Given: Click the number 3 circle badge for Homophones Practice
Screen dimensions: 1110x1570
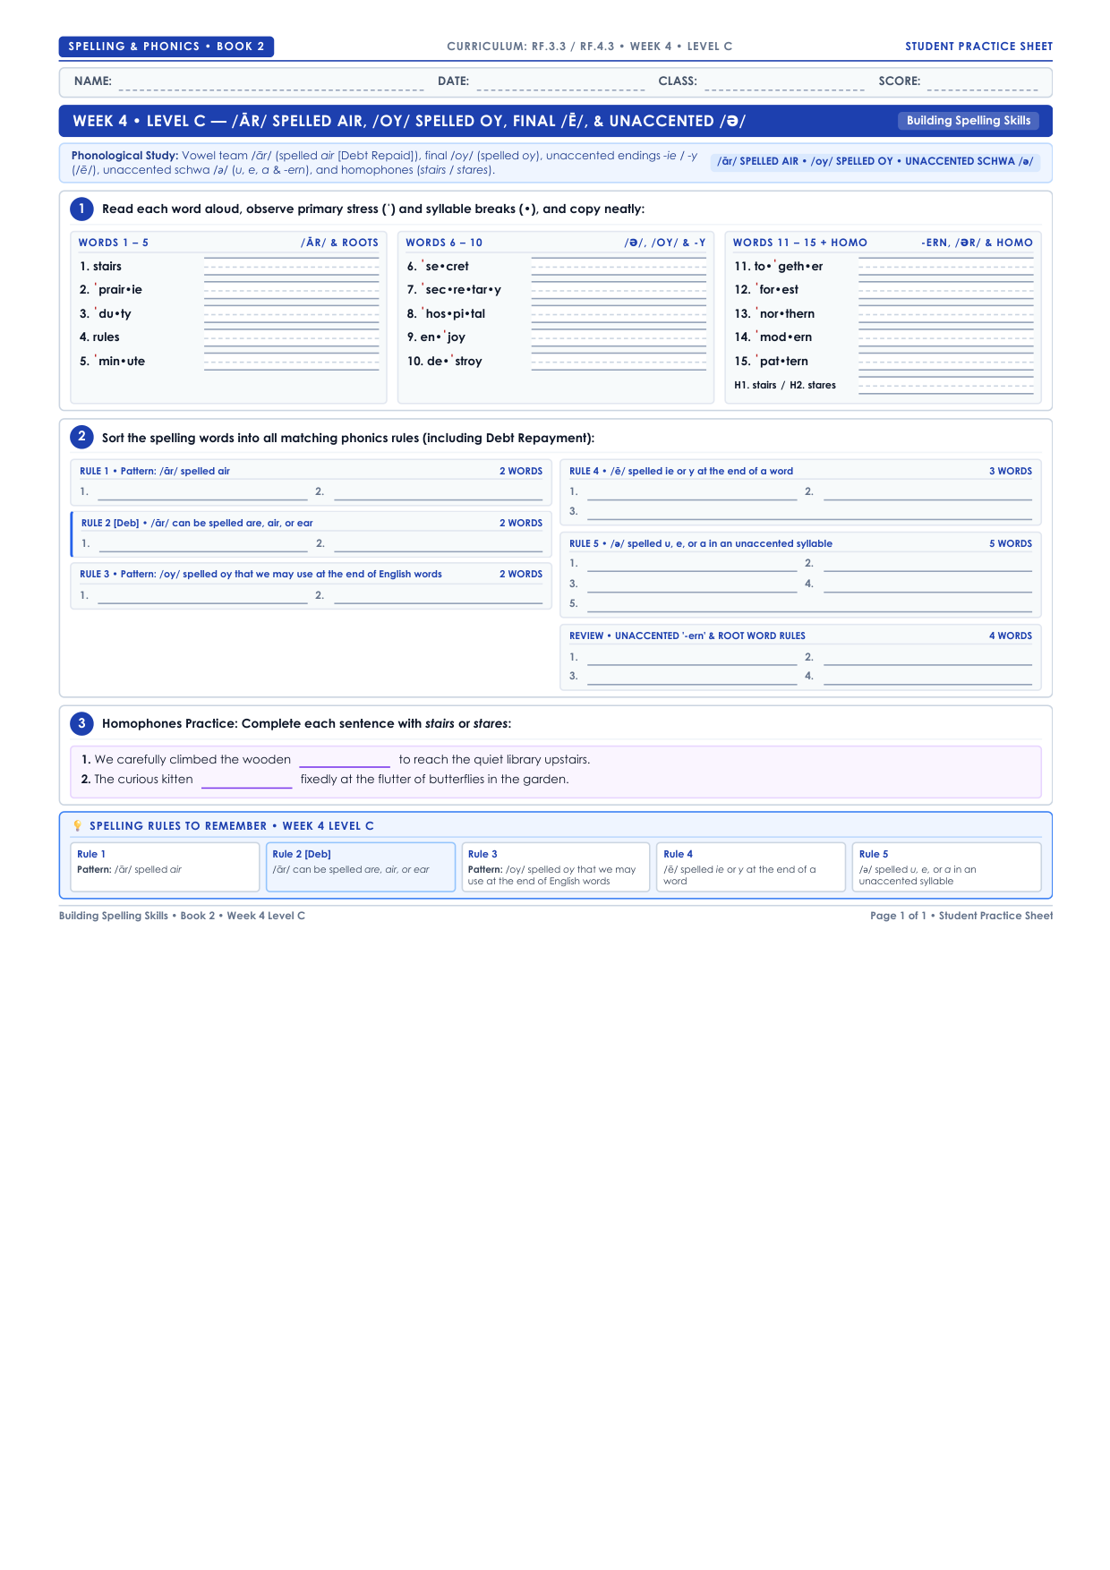Looking at the screenshot, I should (x=81, y=723).
